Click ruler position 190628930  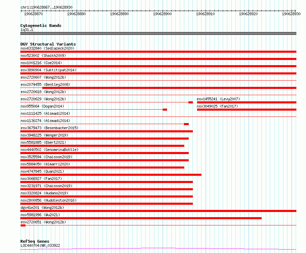[291, 14]
